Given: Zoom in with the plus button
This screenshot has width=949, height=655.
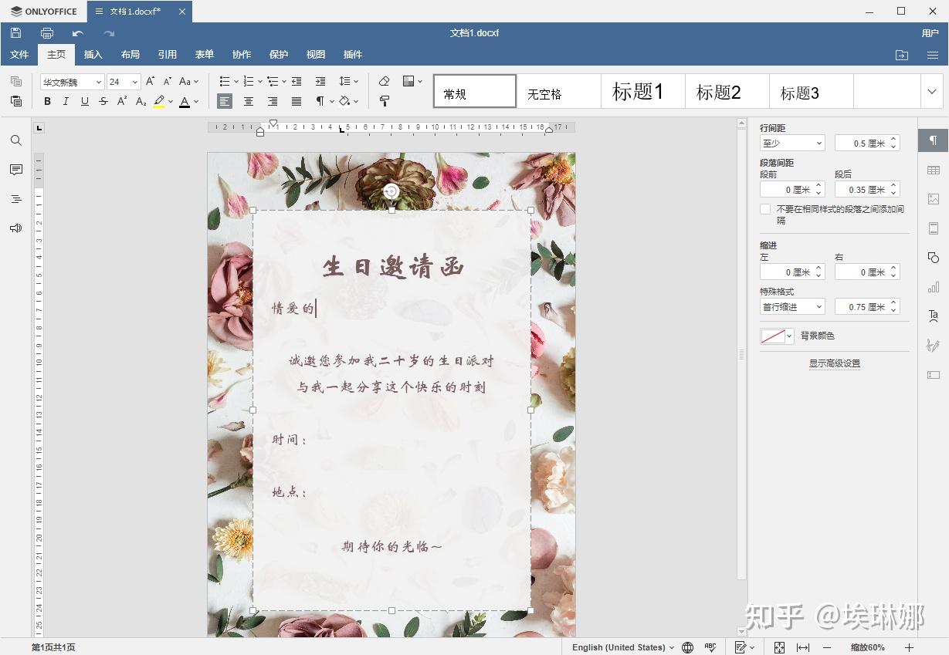Looking at the screenshot, I should coord(909,647).
